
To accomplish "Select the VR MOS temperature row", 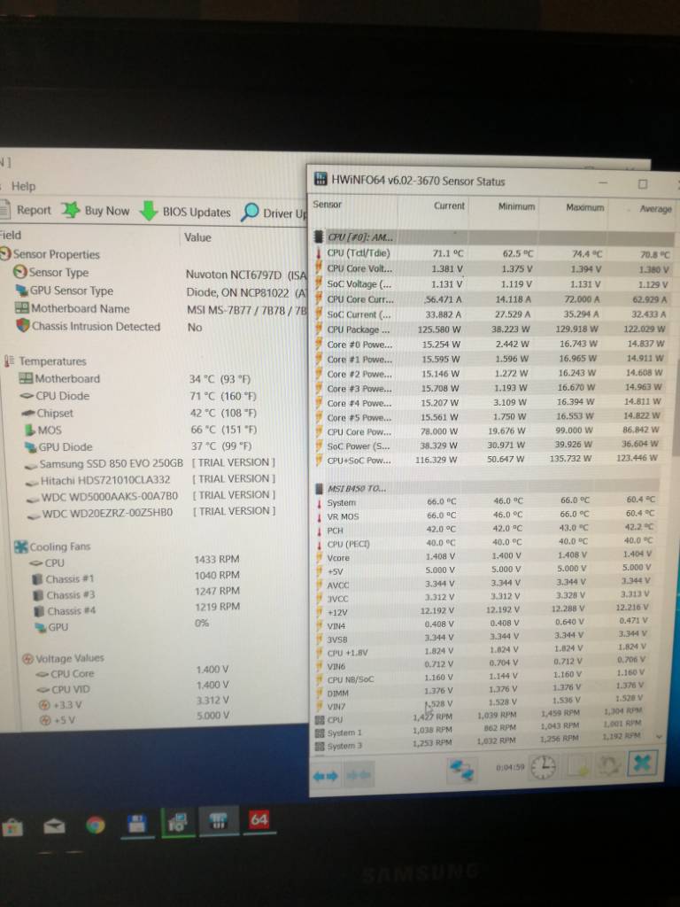I will coord(488,516).
